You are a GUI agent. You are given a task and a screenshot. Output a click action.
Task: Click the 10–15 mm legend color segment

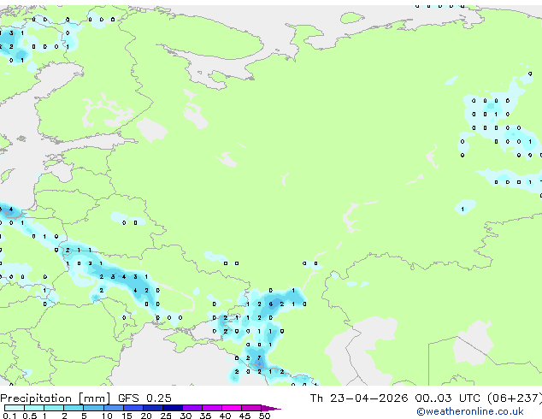click(114, 408)
